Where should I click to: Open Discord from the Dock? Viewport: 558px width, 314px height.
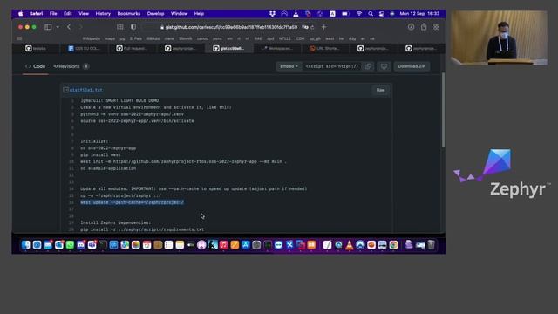(x=81, y=245)
